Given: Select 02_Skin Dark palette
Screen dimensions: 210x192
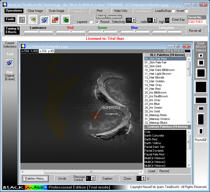Looking at the screenshot, I should (x=165, y=66).
